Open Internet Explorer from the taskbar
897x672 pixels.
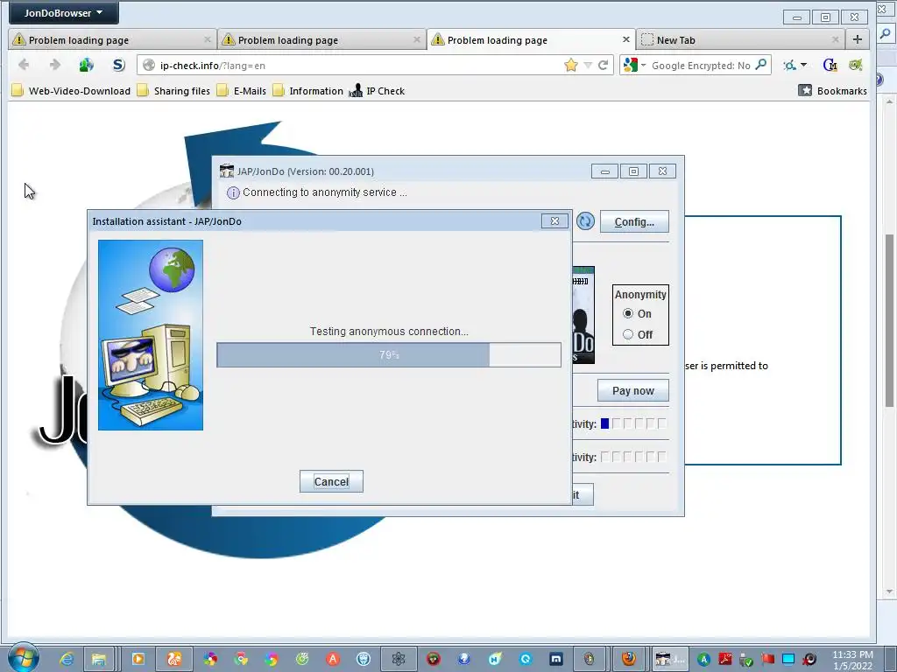tap(67, 659)
